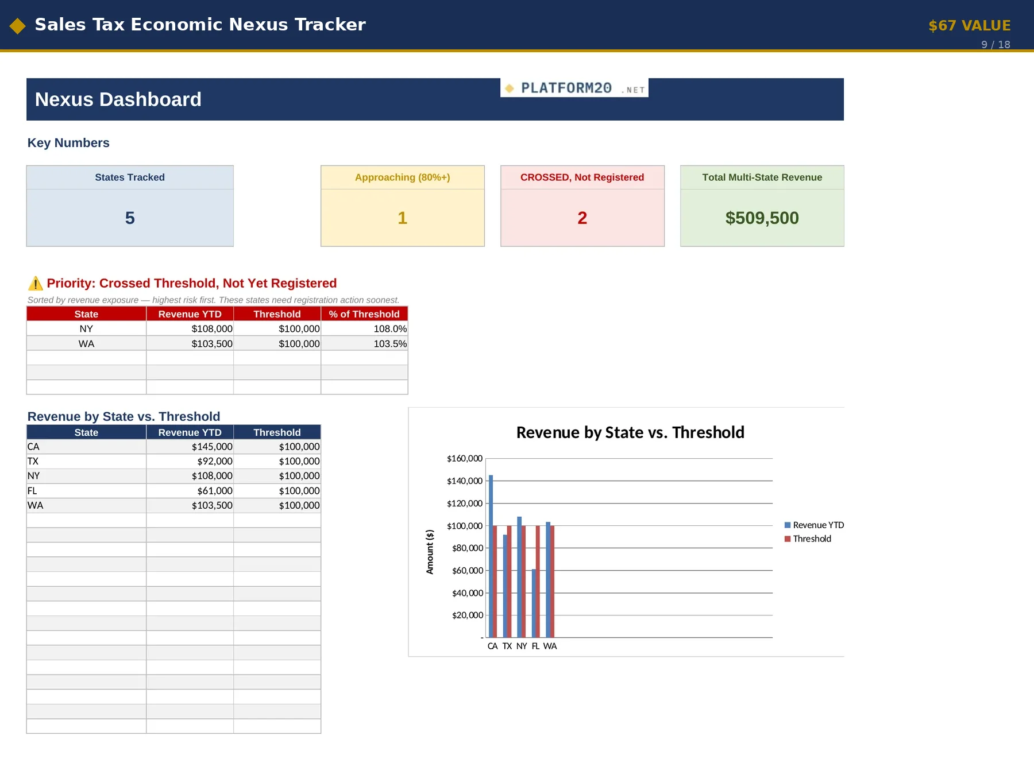Select the TX row state cell
1034x782 pixels.
coord(86,462)
